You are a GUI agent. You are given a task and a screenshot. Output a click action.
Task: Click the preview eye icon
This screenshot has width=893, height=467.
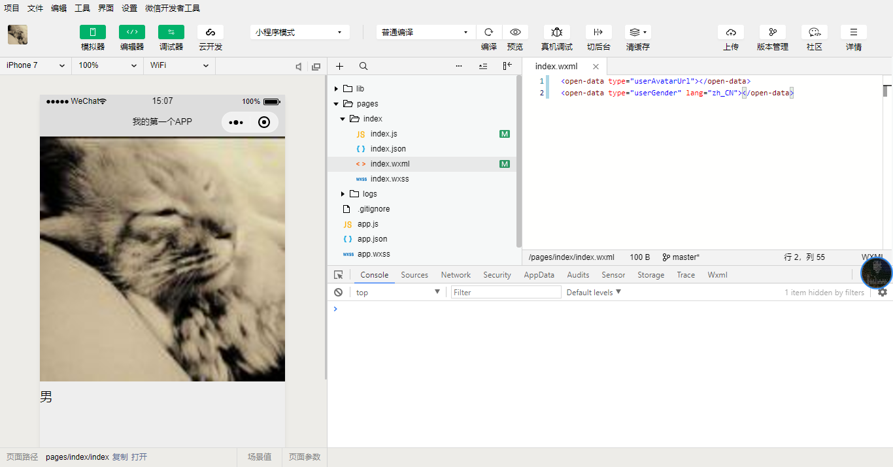click(515, 32)
